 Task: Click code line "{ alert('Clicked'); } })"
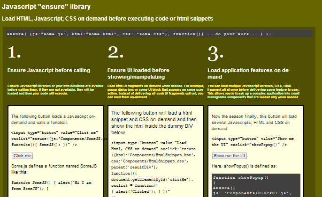coord(141,192)
